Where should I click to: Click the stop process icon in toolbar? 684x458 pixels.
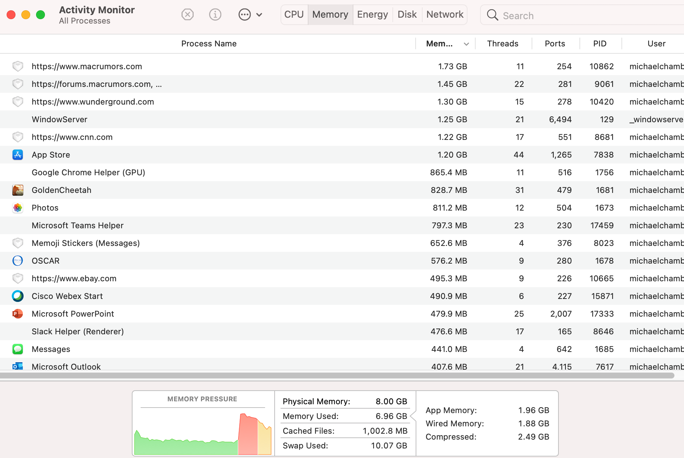[188, 15]
